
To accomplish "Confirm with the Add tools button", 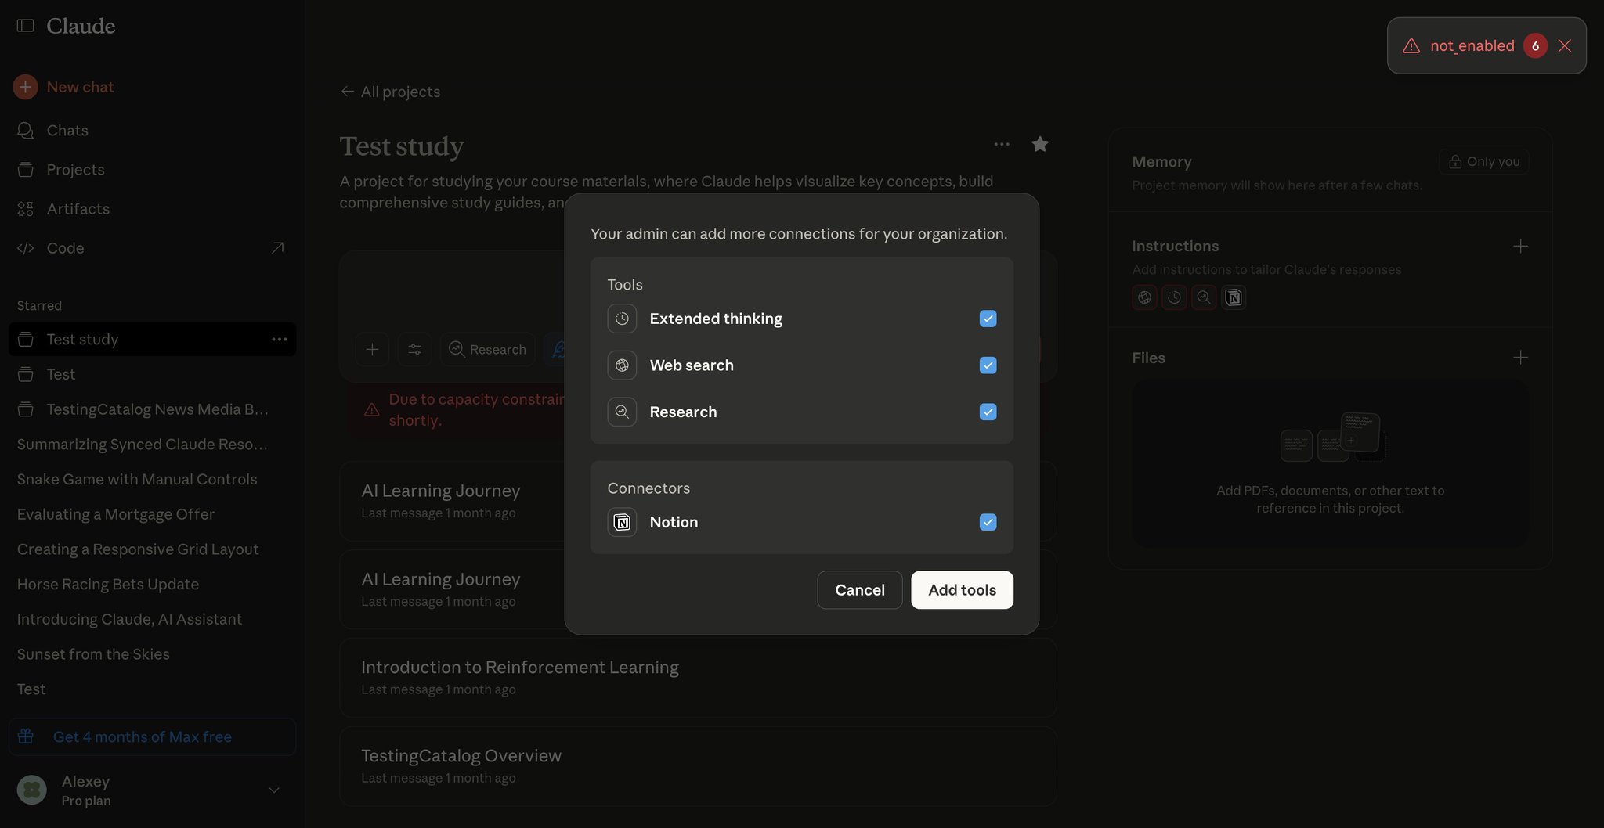I will pyautogui.click(x=962, y=590).
